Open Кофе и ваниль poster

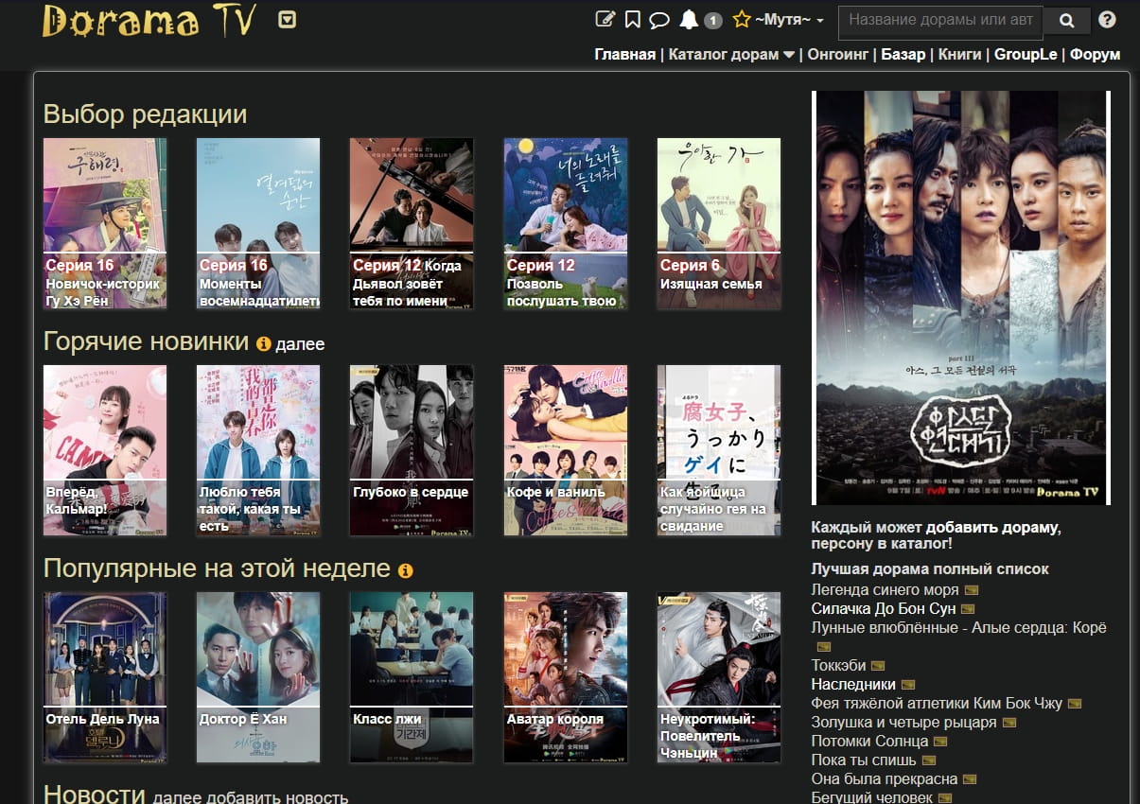point(566,450)
